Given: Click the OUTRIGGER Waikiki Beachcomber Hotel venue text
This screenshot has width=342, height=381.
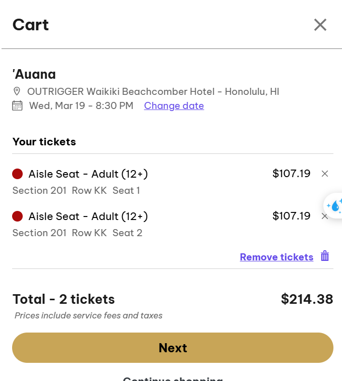Looking at the screenshot, I should pyautogui.click(x=153, y=91).
